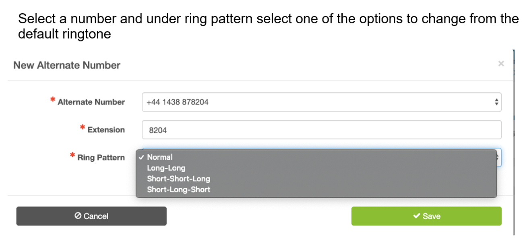Image resolution: width=523 pixels, height=247 pixels.
Task: Click the Ring Pattern dropdown arrow edge
Action: tap(499, 157)
